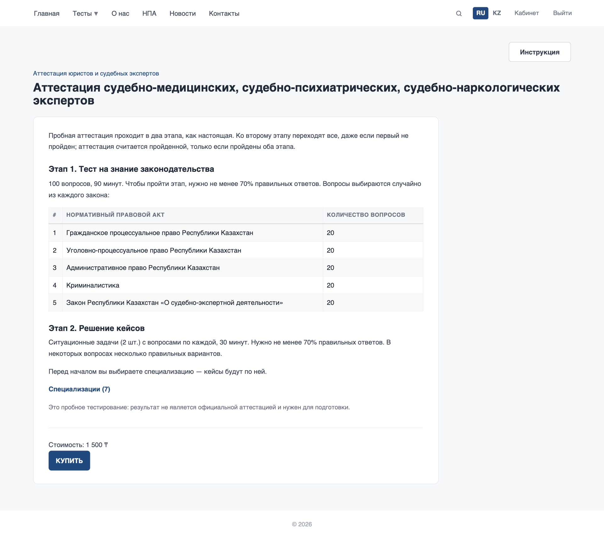
Task: Navigate to Контакты page
Action: pos(224,13)
